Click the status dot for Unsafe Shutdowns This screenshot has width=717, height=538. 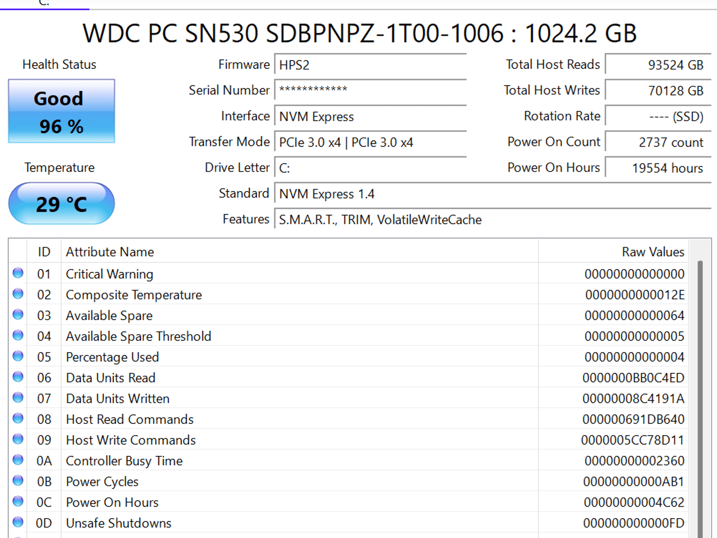tap(18, 522)
